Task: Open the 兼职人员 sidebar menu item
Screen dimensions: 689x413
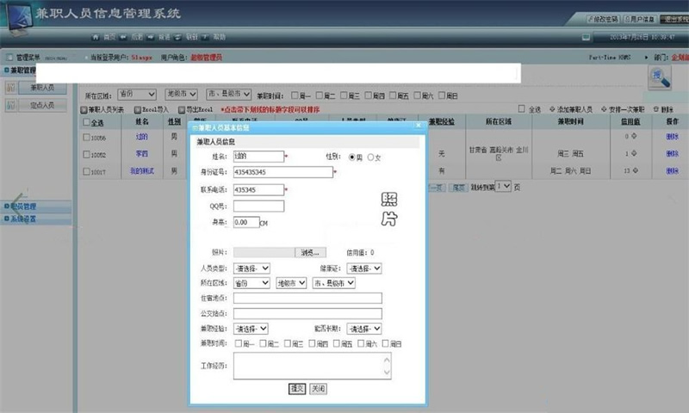Action: 41,87
